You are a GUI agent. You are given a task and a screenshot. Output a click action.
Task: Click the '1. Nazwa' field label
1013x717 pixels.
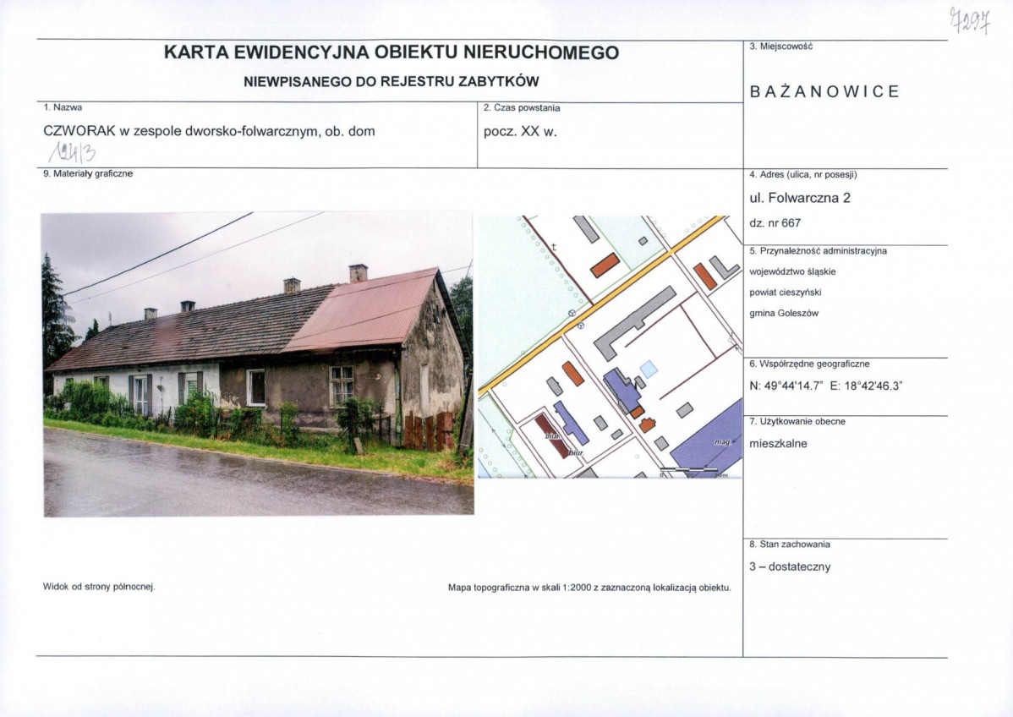point(63,107)
